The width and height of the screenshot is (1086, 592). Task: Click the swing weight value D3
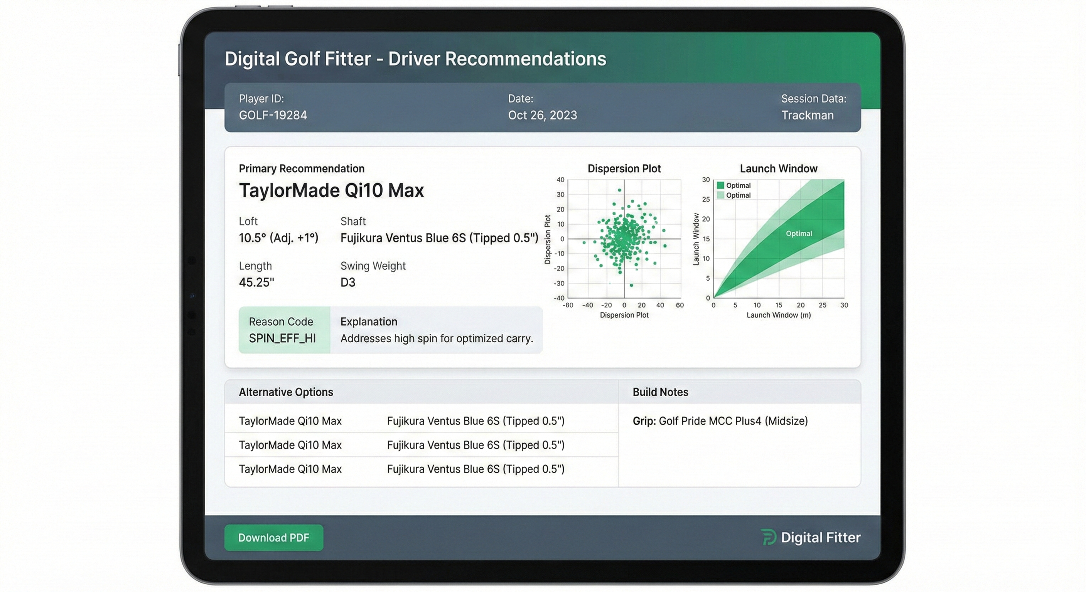(348, 282)
